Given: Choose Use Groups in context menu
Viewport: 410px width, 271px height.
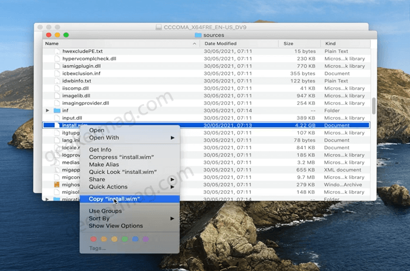Looking at the screenshot, I should [x=105, y=211].
